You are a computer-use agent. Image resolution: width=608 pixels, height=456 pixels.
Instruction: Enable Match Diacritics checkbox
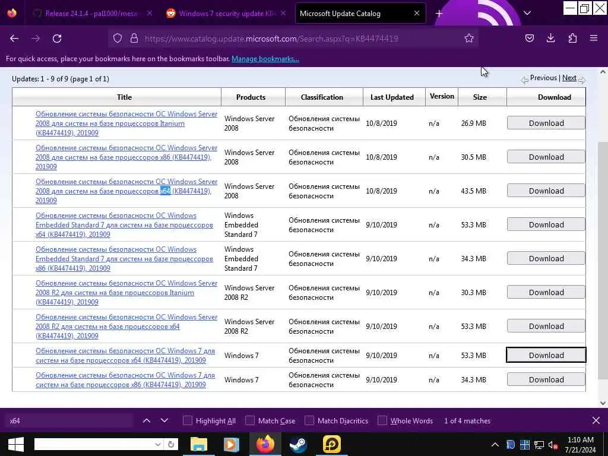click(309, 420)
